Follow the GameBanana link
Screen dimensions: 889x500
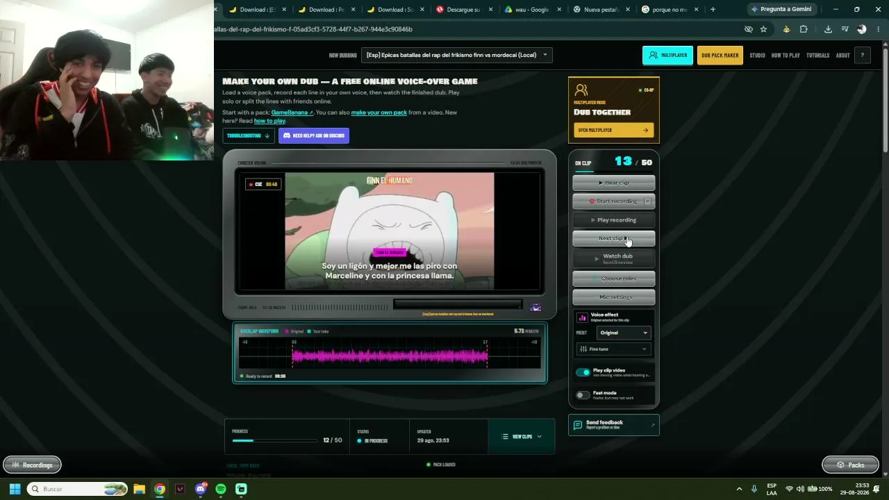(x=292, y=112)
